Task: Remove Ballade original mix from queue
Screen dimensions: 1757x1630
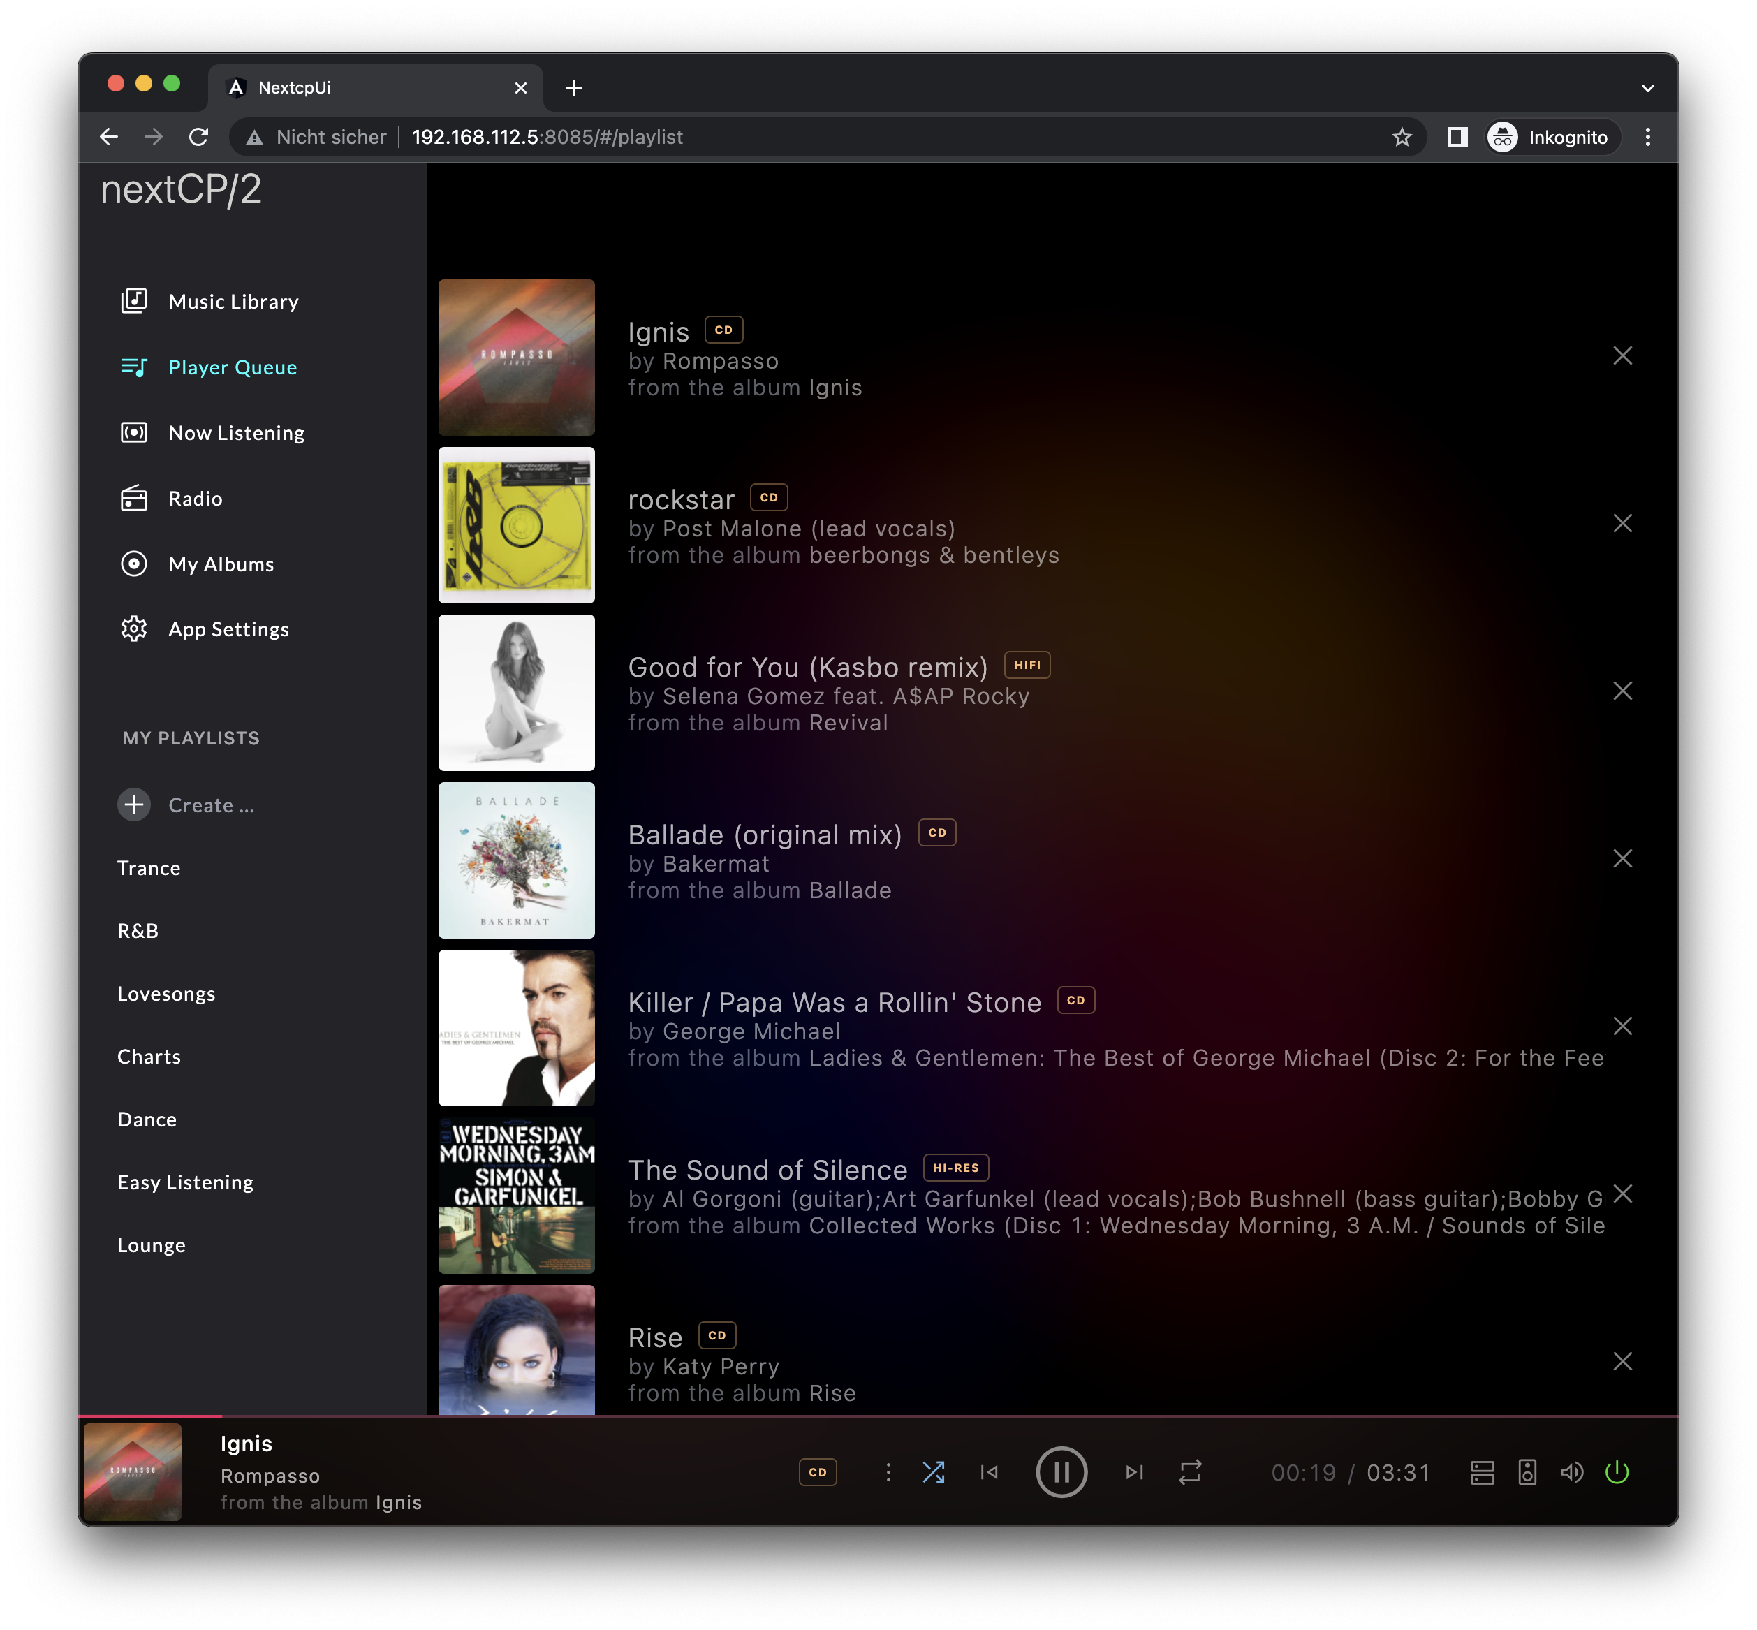Action: click(x=1622, y=858)
